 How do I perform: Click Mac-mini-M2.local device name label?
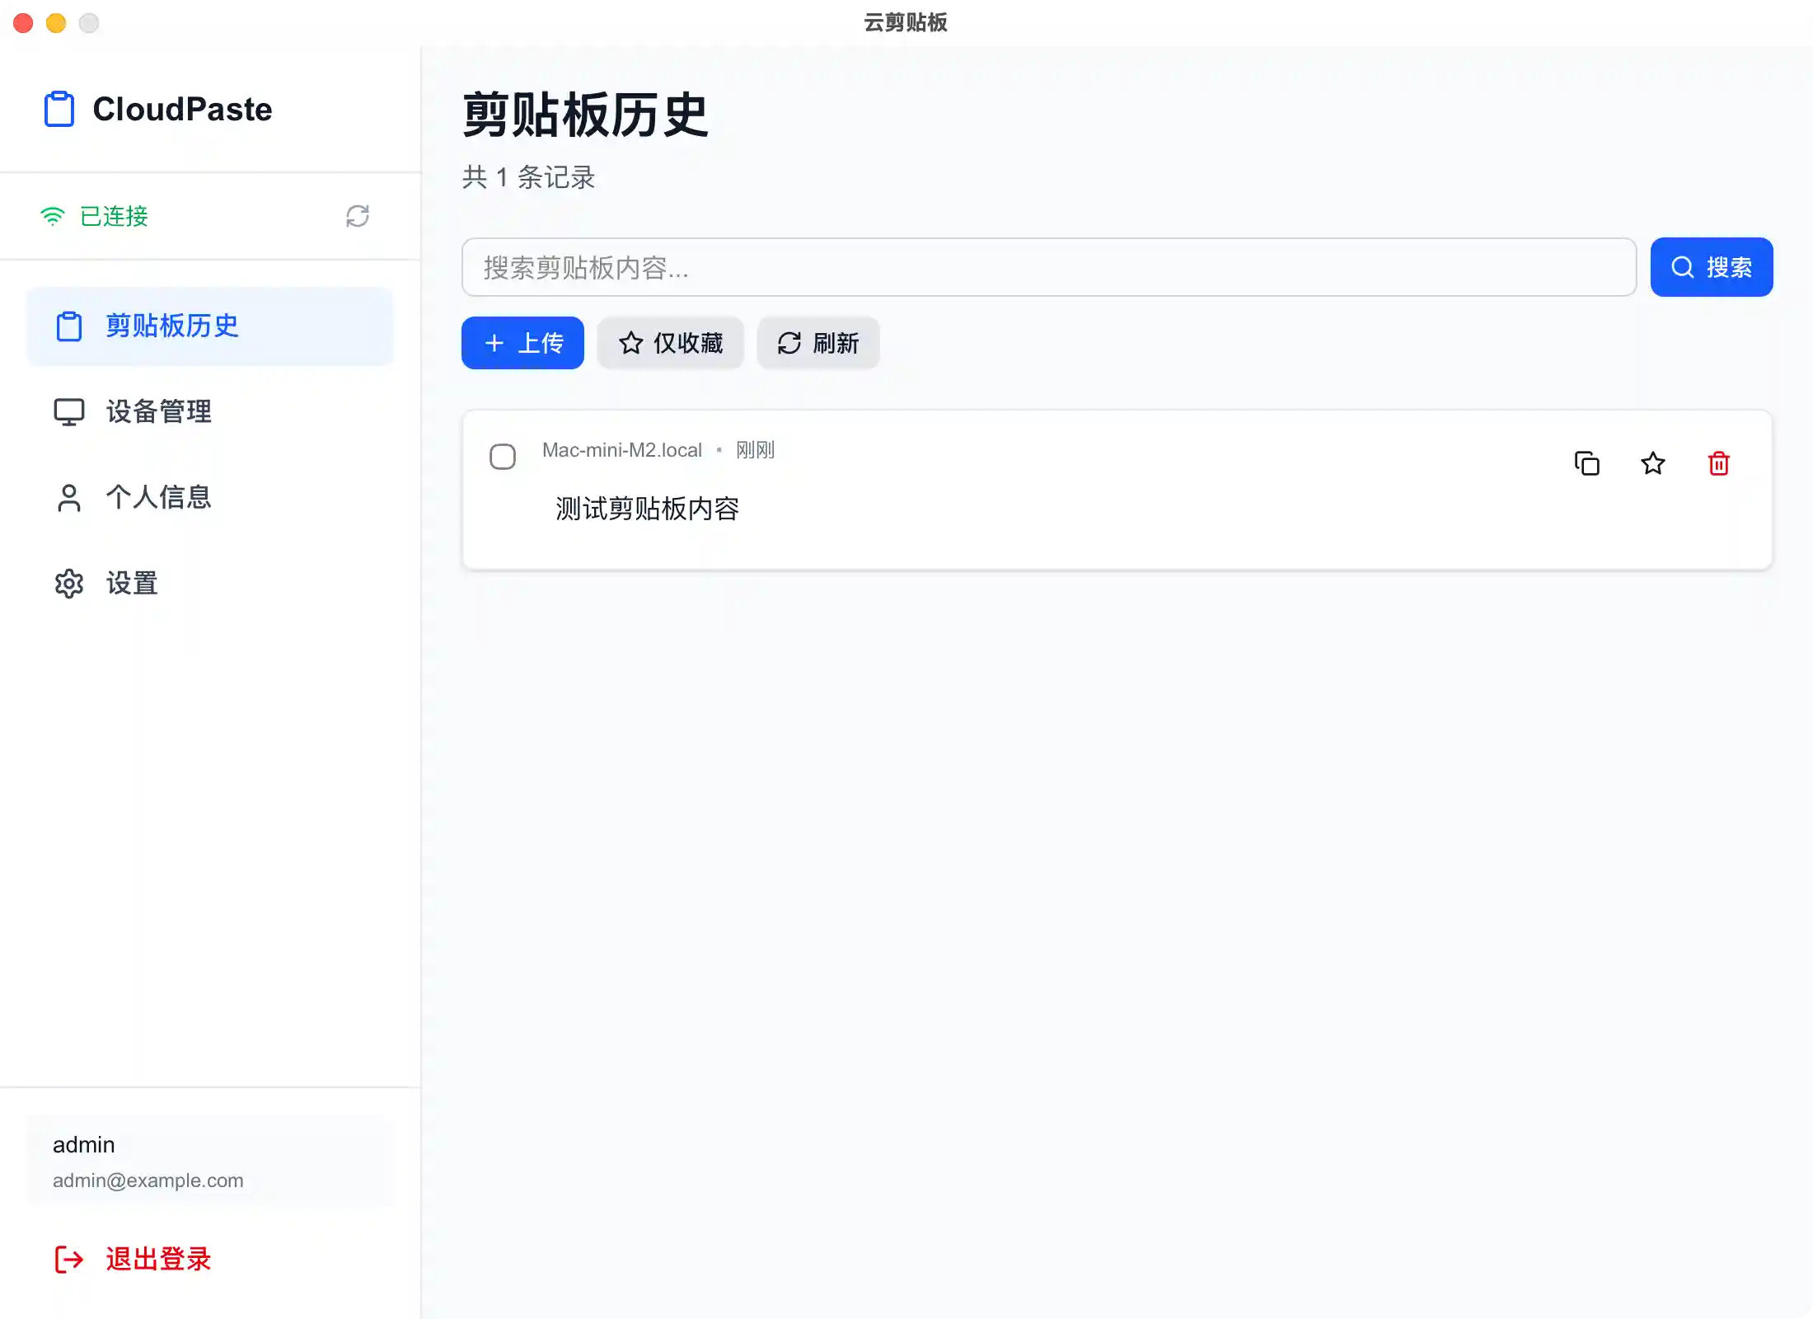[621, 449]
